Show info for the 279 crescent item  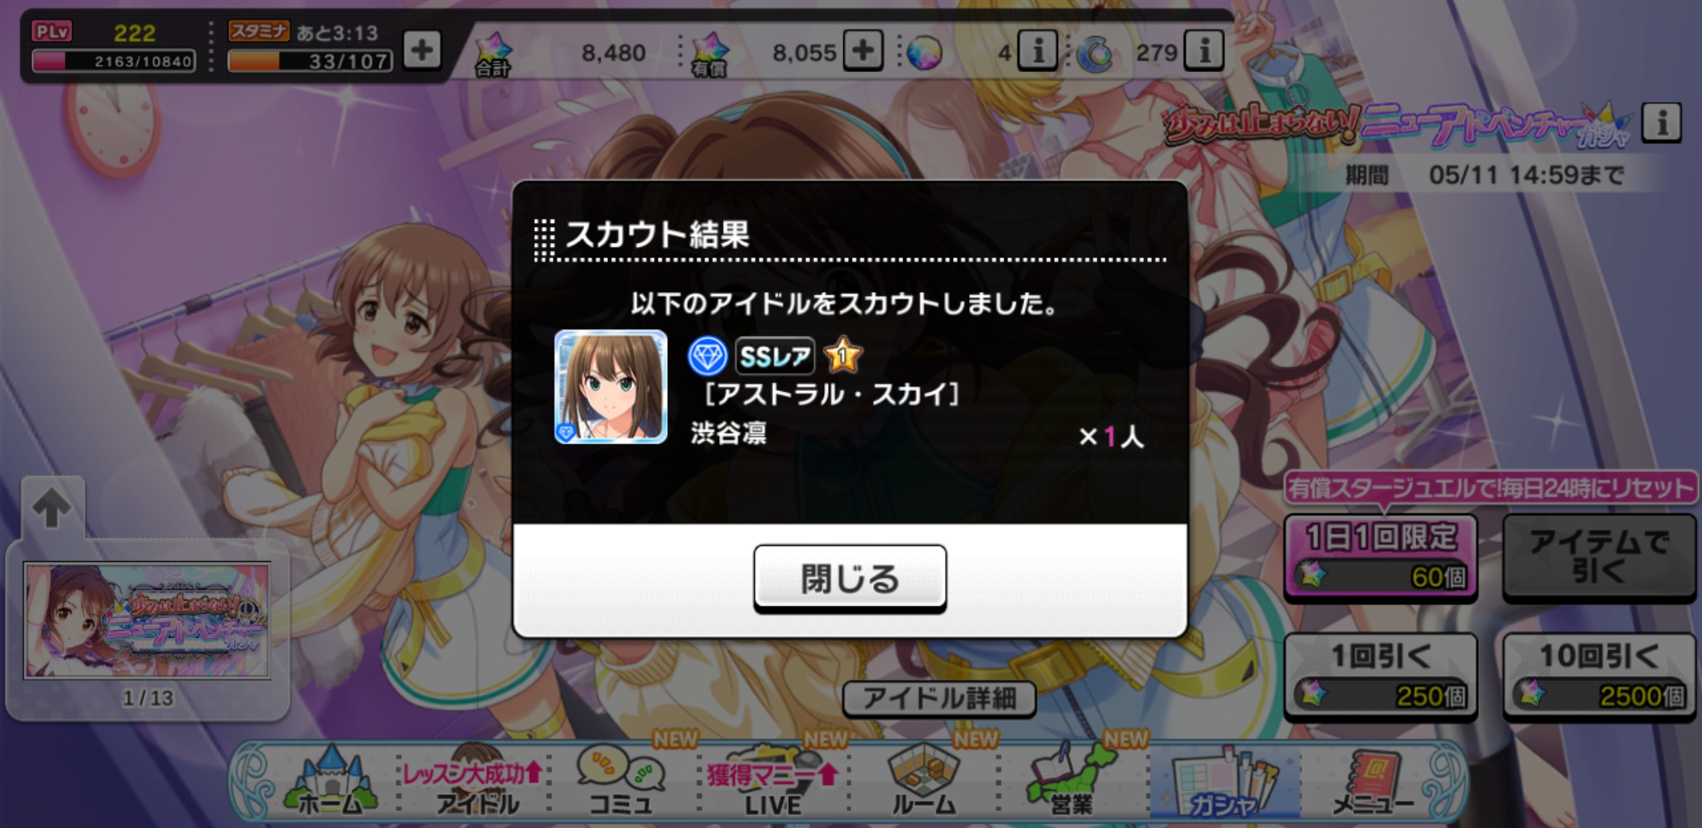coord(1204,51)
